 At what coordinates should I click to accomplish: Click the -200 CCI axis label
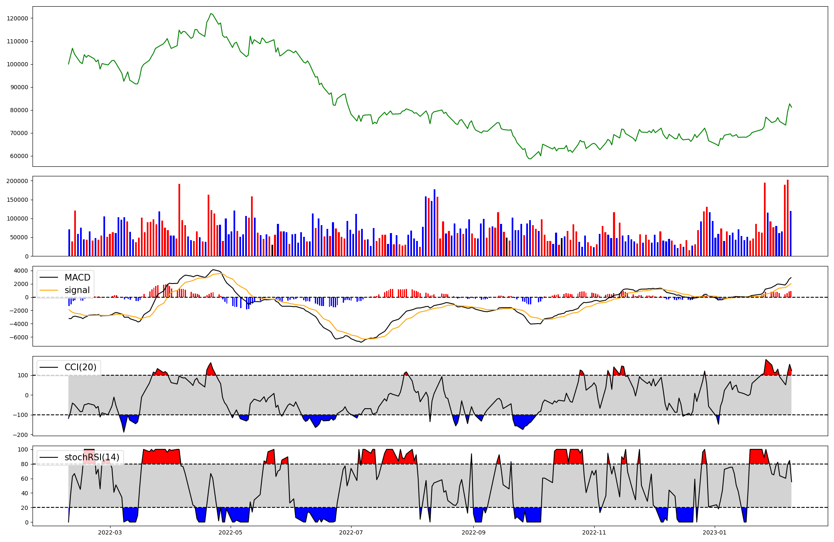point(21,435)
